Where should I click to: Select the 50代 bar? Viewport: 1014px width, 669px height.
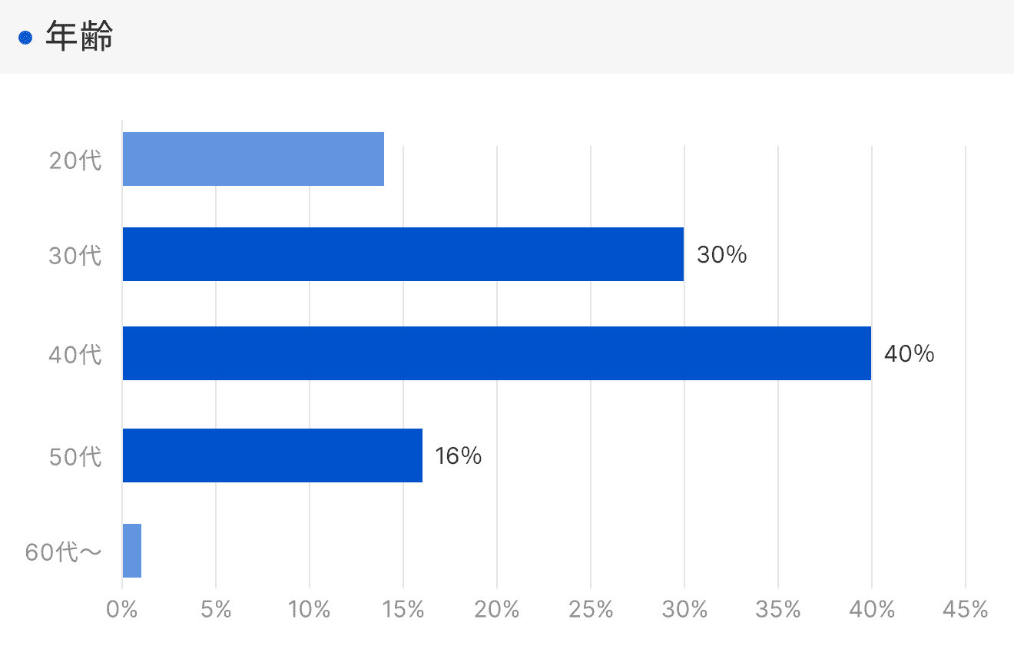(x=272, y=455)
